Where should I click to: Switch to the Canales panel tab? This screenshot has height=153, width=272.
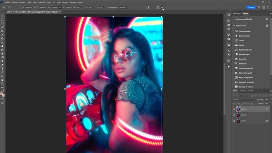pos(251,91)
